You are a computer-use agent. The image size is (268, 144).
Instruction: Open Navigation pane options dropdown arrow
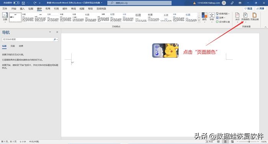50,32
